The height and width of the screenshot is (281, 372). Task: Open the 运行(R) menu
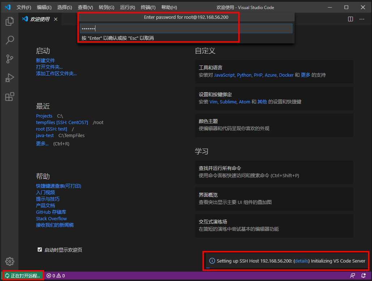(x=127, y=7)
